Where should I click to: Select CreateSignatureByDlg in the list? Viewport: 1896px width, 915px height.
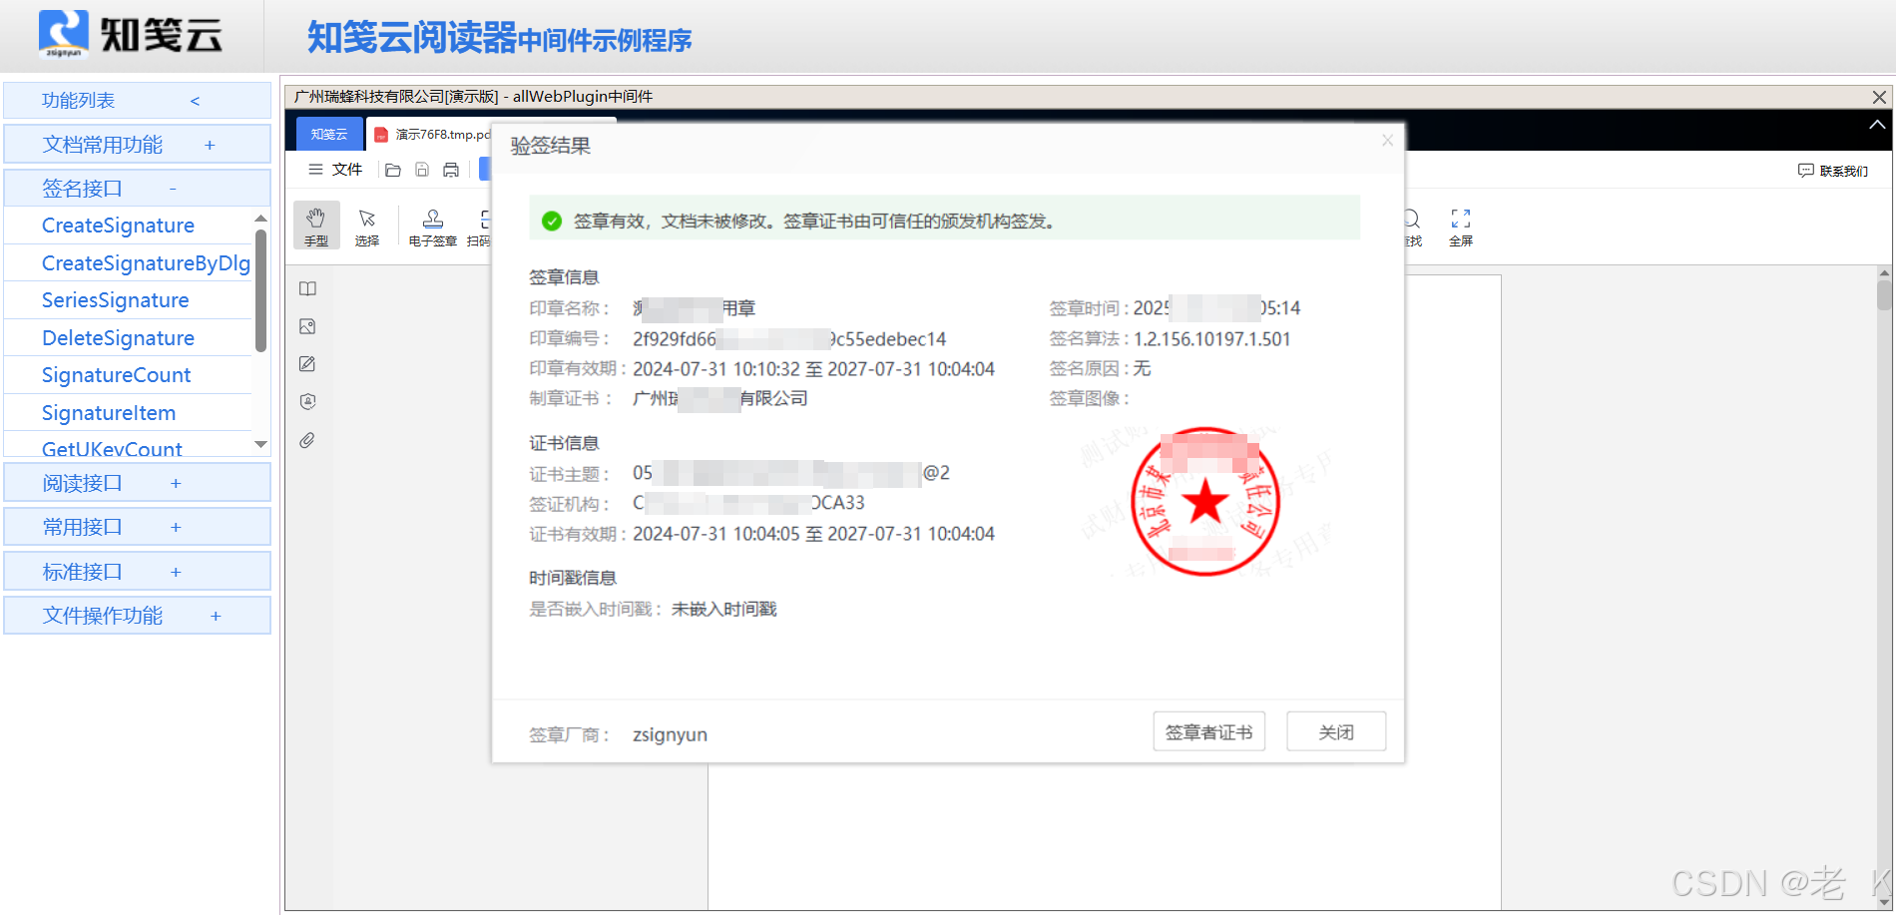click(x=146, y=263)
